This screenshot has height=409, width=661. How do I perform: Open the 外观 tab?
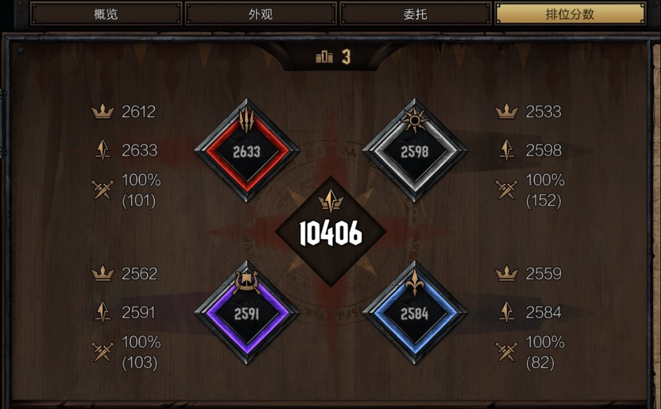[x=260, y=14]
